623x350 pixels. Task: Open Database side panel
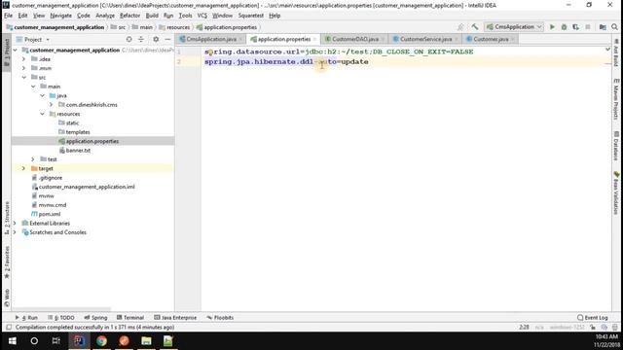[x=616, y=146]
